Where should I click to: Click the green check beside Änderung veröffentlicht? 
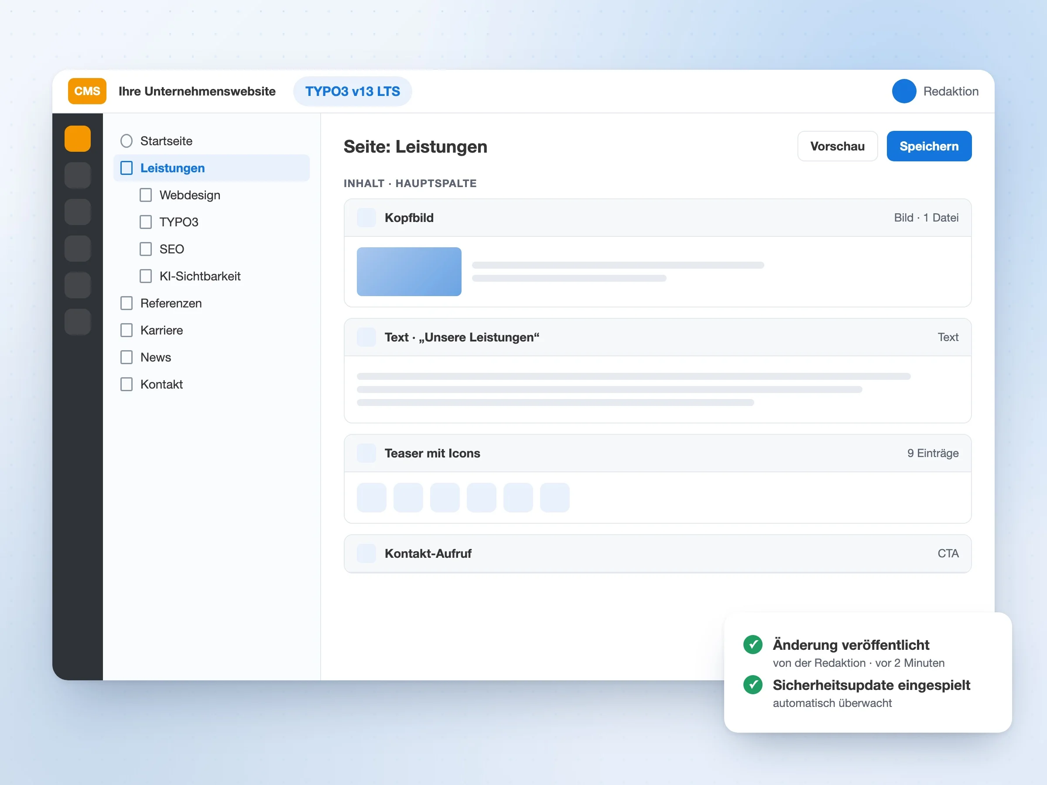pyautogui.click(x=753, y=645)
